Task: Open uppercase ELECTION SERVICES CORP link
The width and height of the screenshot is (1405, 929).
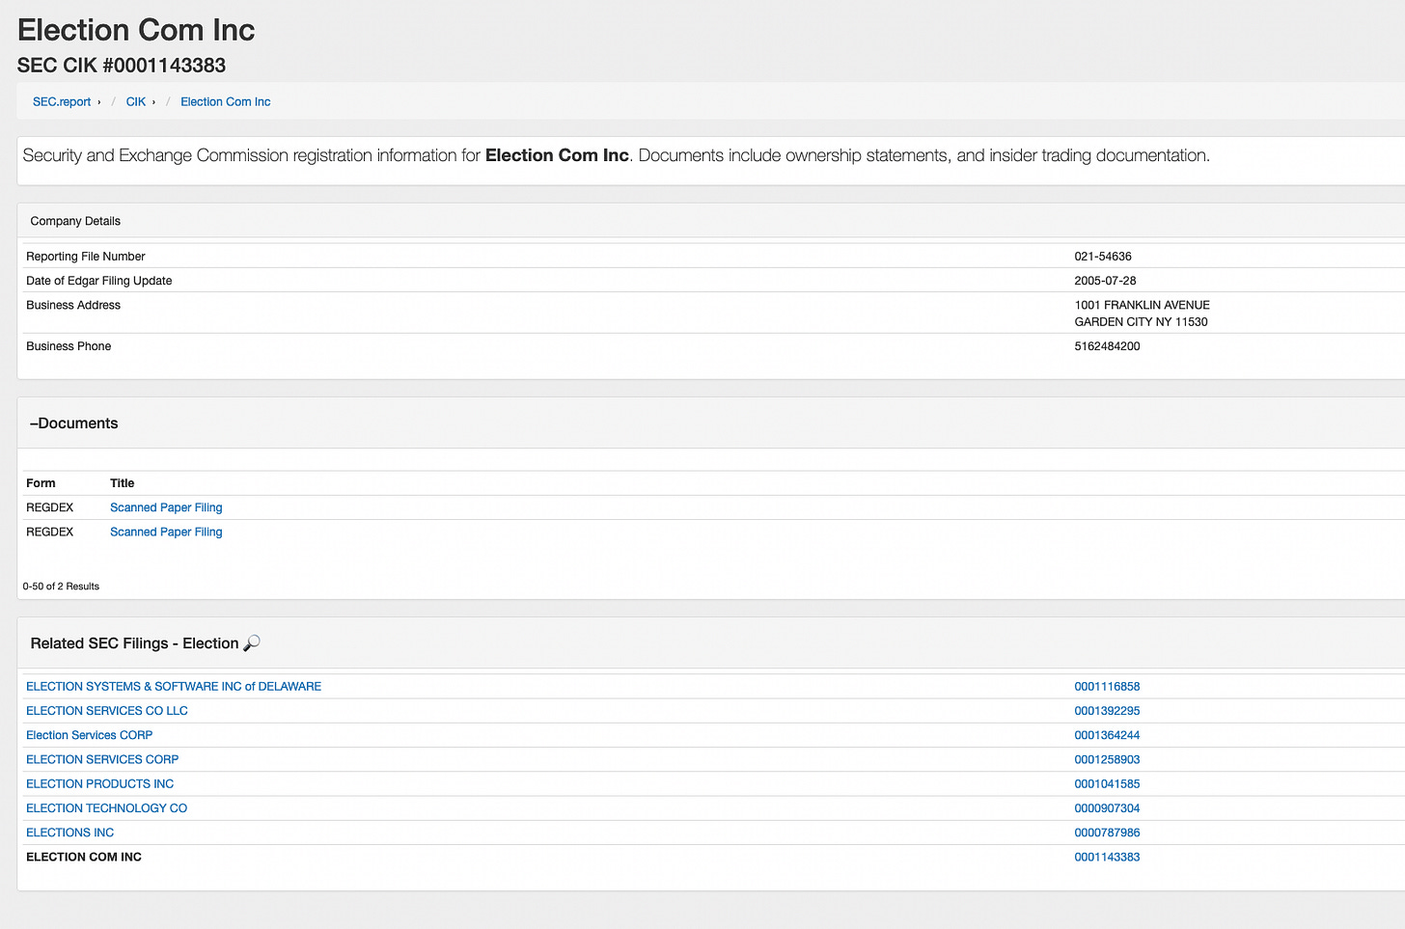Action: (102, 759)
